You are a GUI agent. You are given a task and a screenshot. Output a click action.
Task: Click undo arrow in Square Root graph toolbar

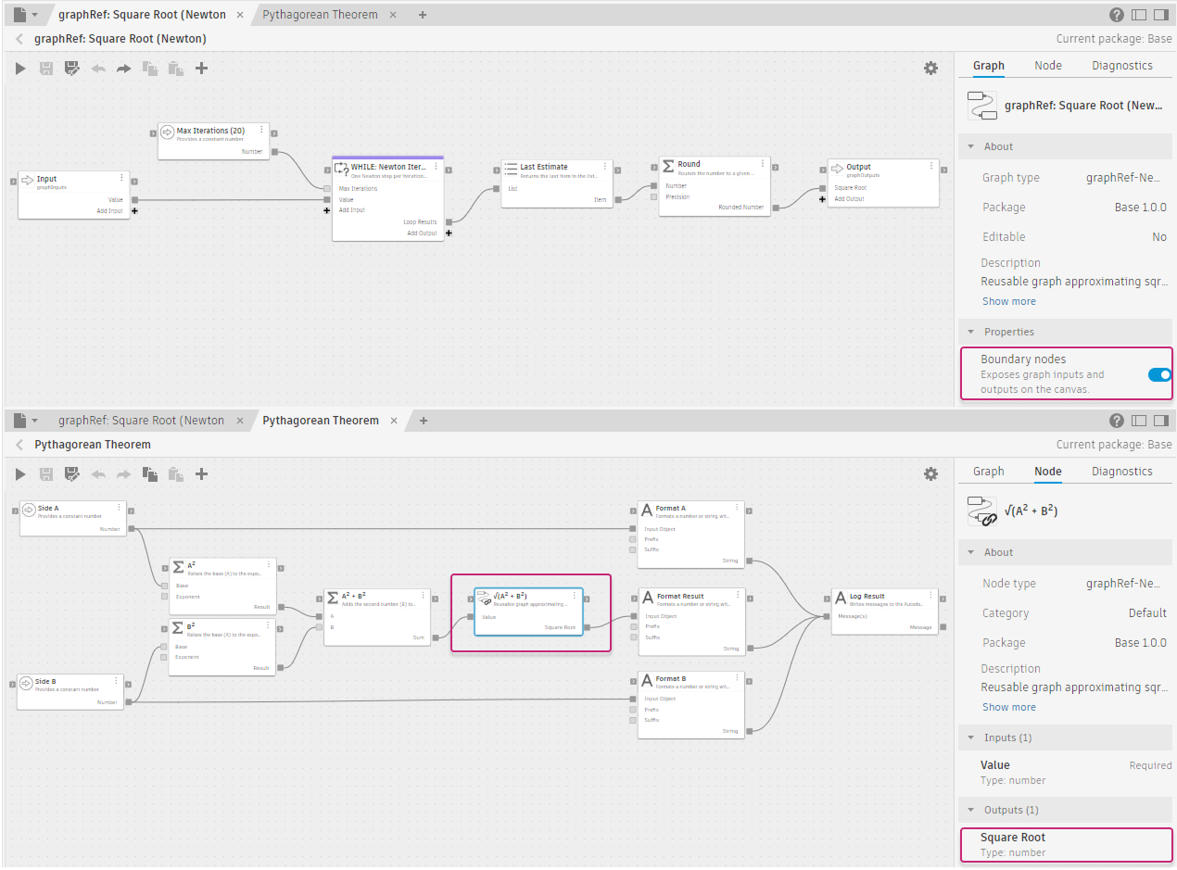tap(98, 69)
